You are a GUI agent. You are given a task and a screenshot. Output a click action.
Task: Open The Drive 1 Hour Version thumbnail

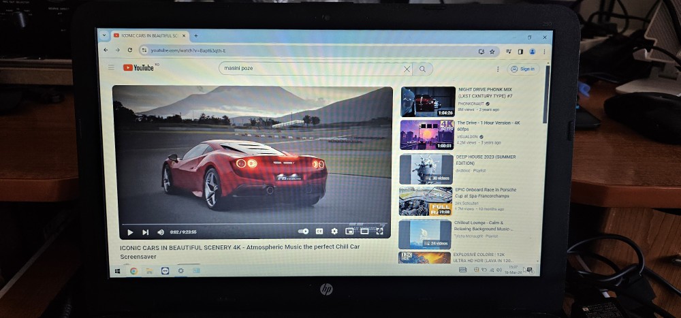(427, 135)
